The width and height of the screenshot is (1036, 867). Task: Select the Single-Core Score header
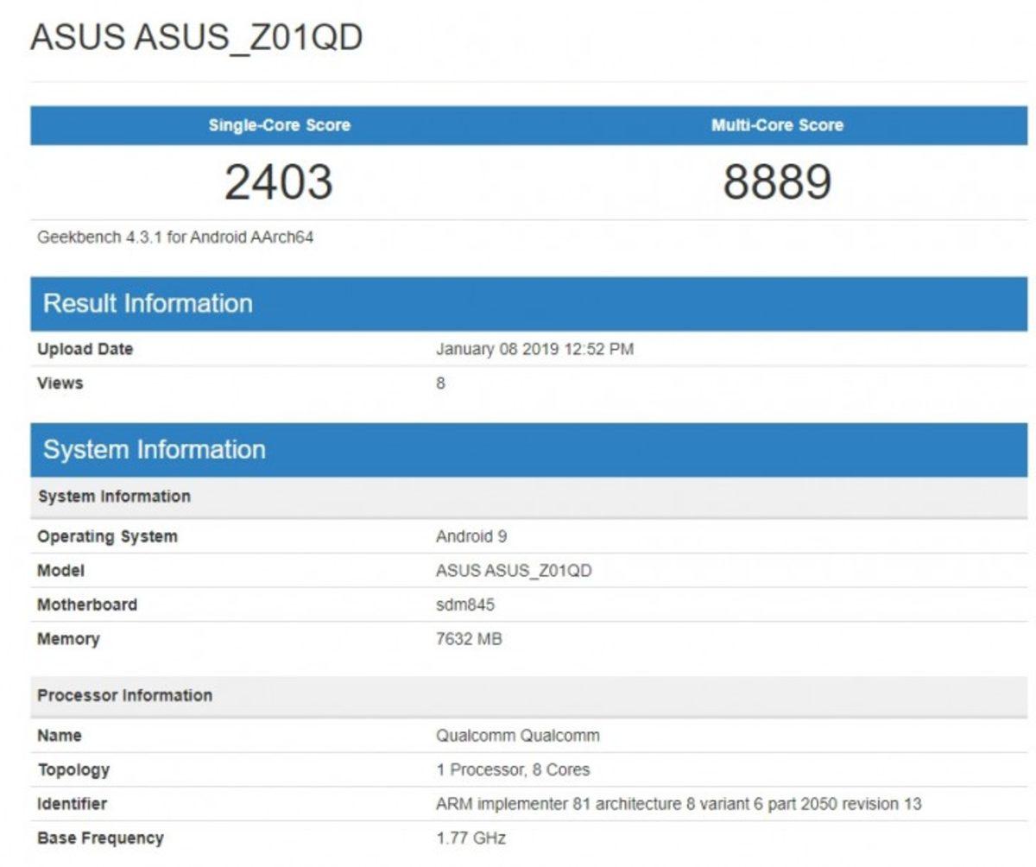tap(277, 125)
